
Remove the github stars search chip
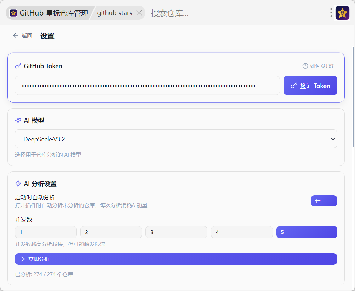139,13
